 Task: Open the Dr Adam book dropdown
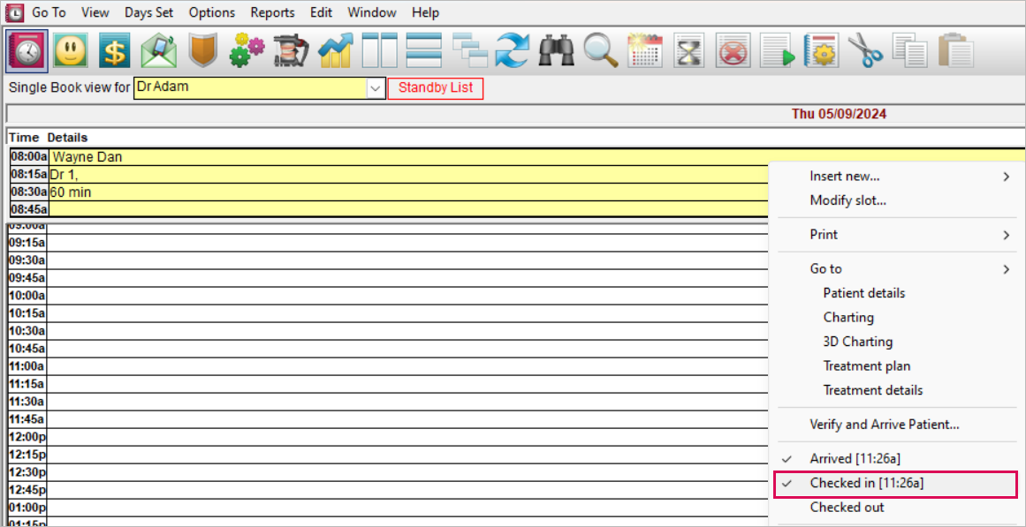(x=376, y=88)
